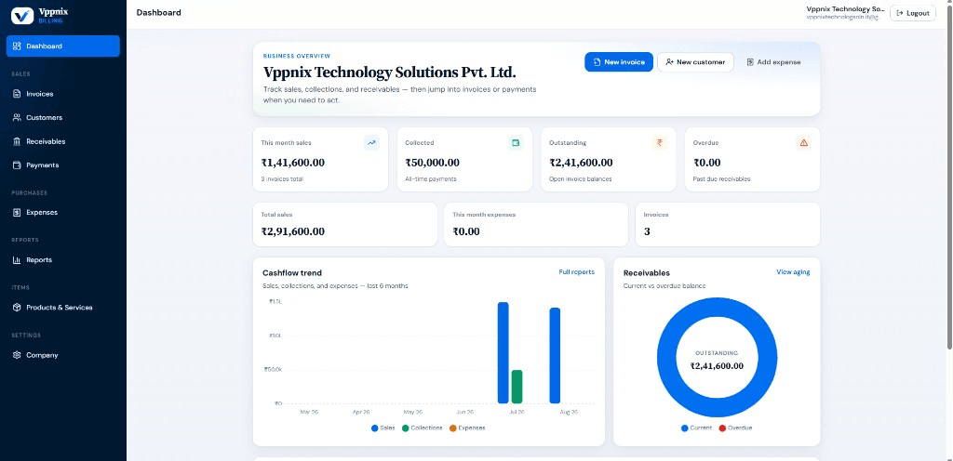This screenshot has height=461, width=953.
Task: Click the 'All-time payments' caption
Action: 431,179
